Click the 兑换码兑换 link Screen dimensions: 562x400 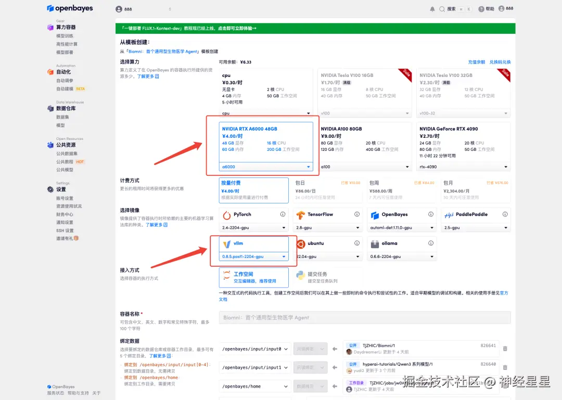pos(500,62)
